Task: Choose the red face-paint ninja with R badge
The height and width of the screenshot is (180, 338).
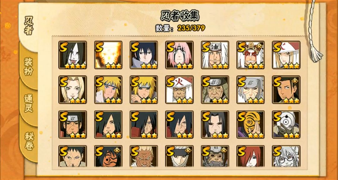Action: point(250,55)
